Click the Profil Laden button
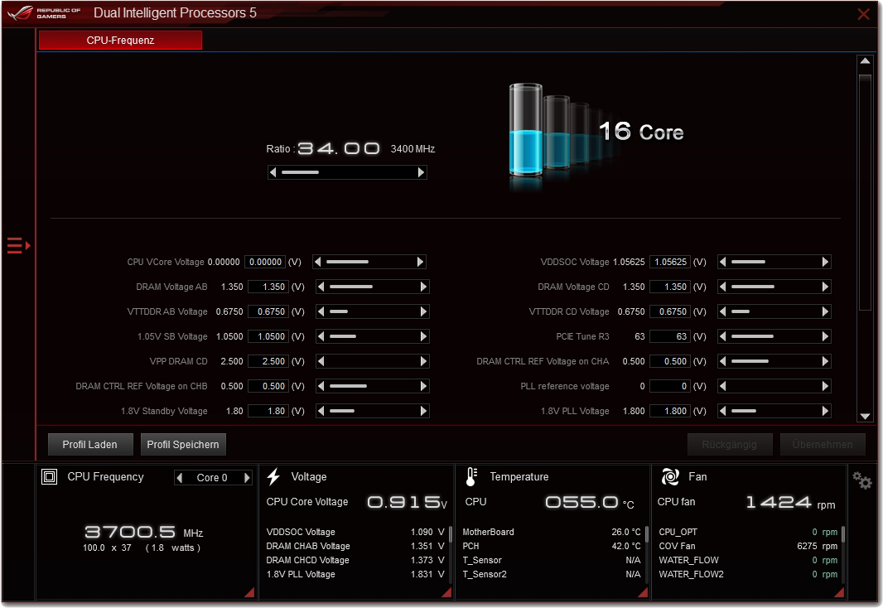Image resolution: width=883 pixels, height=608 pixels. click(x=90, y=444)
